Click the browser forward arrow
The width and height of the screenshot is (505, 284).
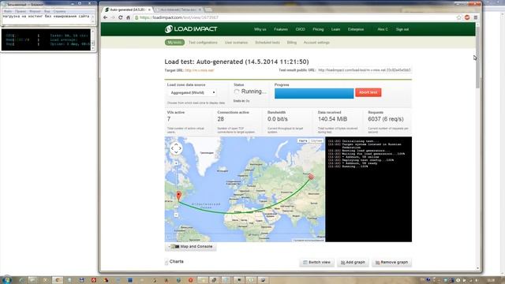coord(113,17)
